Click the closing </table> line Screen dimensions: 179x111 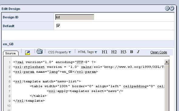pos(38,96)
